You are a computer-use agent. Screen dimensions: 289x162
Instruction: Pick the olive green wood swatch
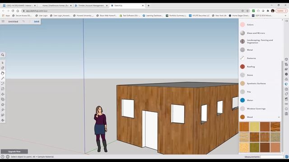(254, 147)
